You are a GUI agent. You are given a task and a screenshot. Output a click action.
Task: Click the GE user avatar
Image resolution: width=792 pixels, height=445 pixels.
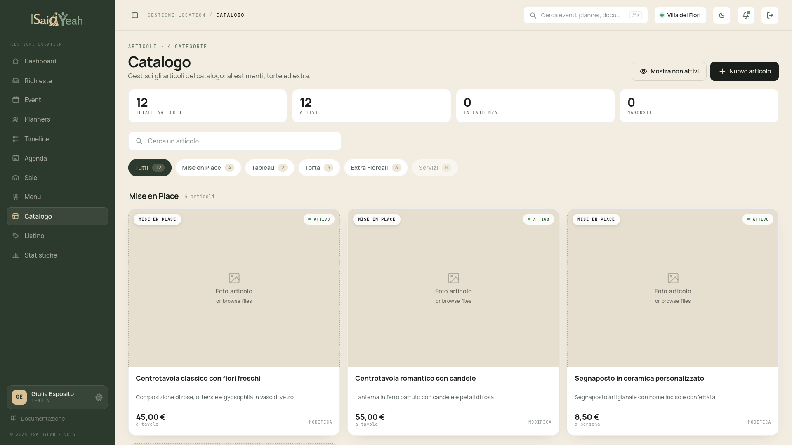click(x=19, y=397)
